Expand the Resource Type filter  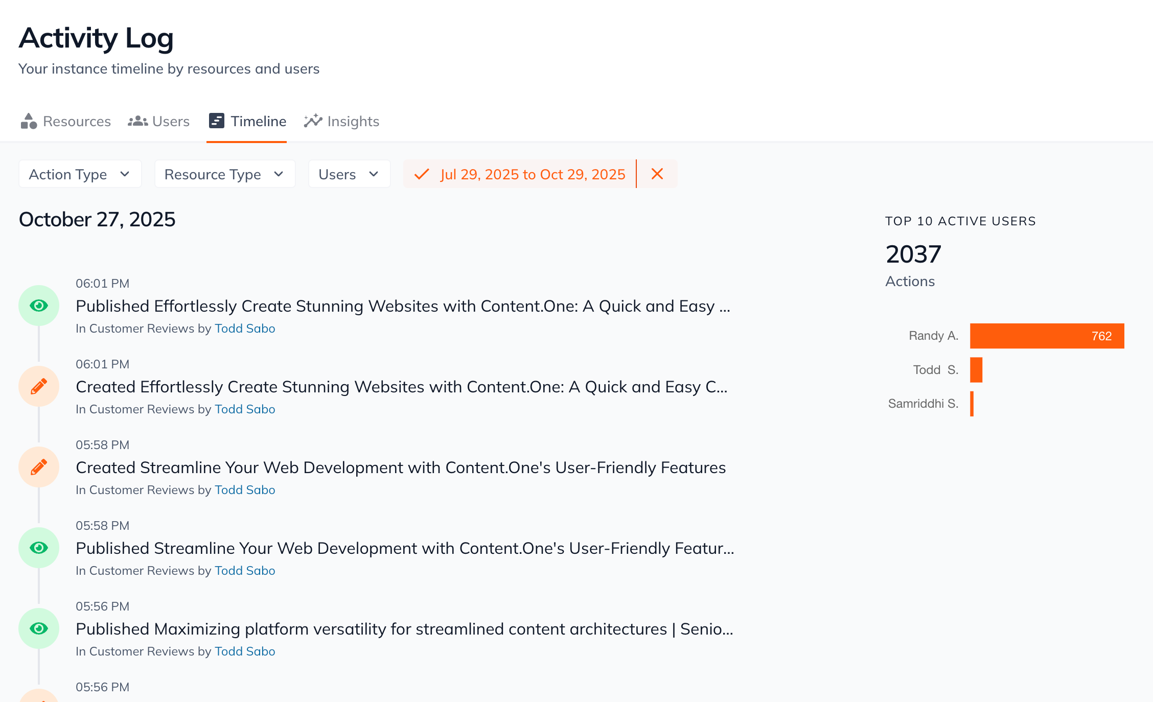pos(224,174)
